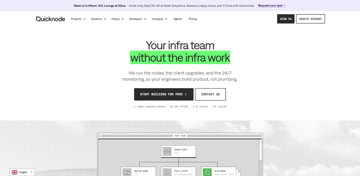Select the Sarah Chen CEO card

[179, 151]
